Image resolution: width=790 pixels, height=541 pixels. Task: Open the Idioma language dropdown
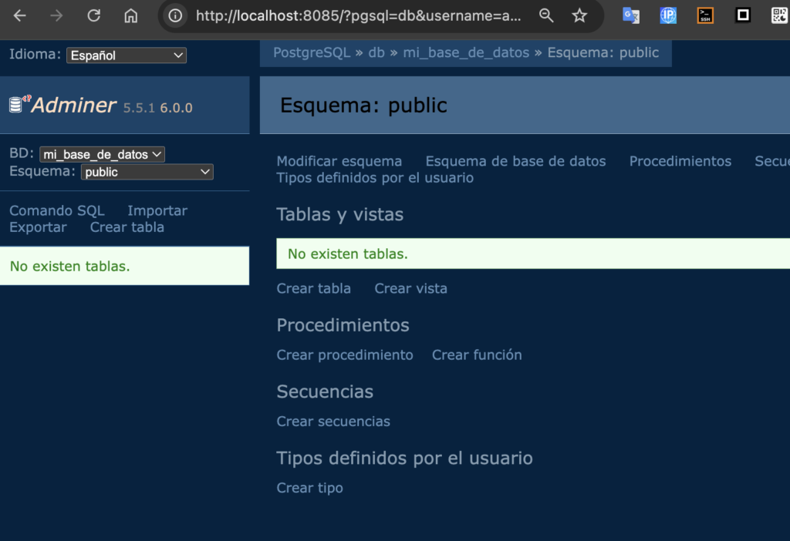point(127,55)
